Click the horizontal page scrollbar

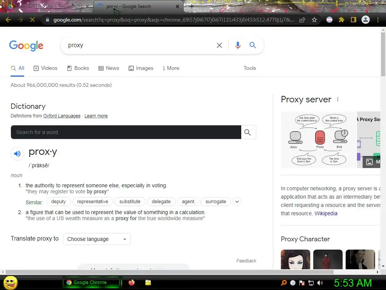(x=169, y=272)
